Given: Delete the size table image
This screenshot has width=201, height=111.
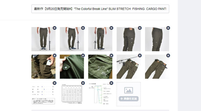Looking at the screenshot, I should (83, 83).
